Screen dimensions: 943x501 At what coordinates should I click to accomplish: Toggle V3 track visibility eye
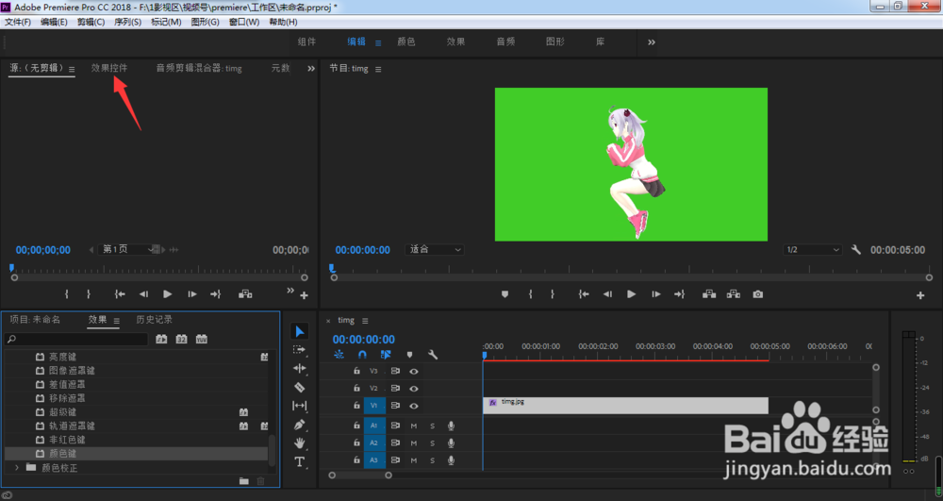pos(414,372)
